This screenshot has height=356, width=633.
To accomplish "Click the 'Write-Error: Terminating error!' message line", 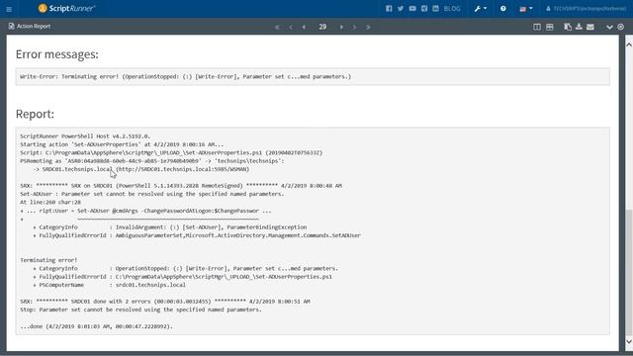I will 185,76.
